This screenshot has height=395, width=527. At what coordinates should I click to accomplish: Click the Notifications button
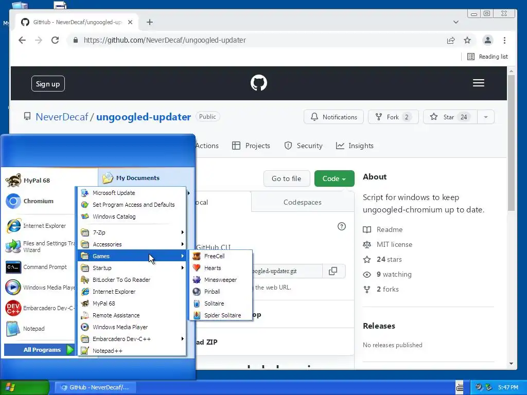pos(333,117)
